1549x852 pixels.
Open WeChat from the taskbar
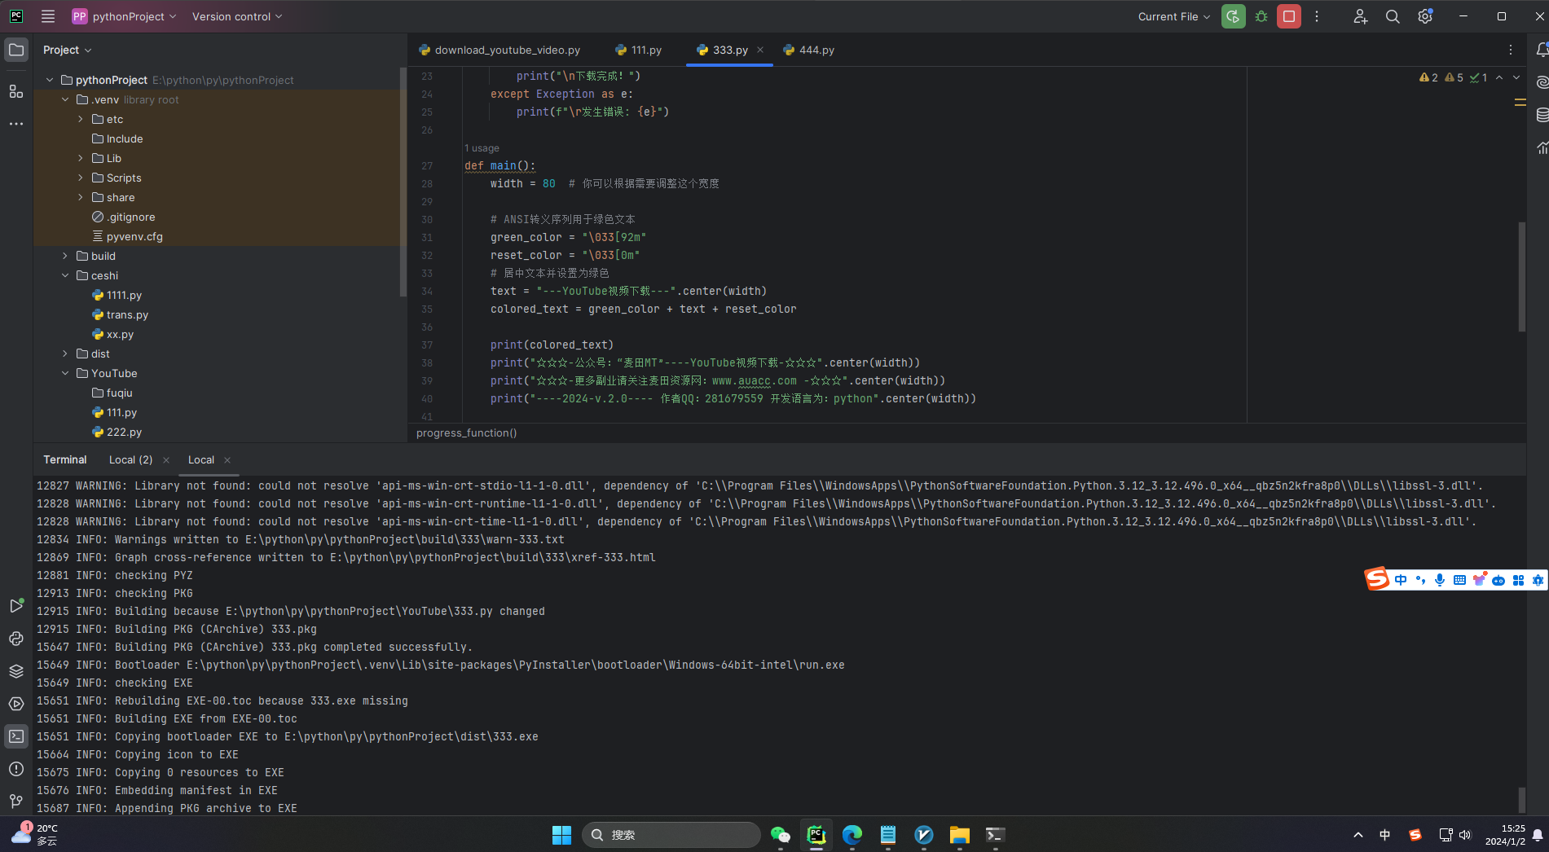coord(781,835)
